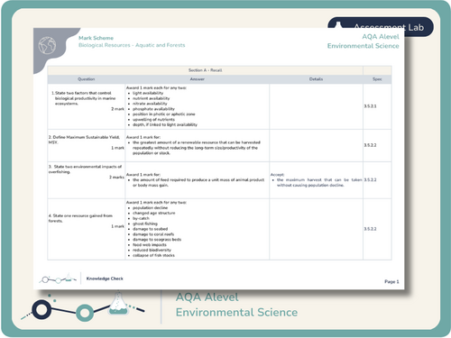Click the detail 'the maximum harvest that can be taken'
The height and width of the screenshot is (338, 451).
(319, 182)
